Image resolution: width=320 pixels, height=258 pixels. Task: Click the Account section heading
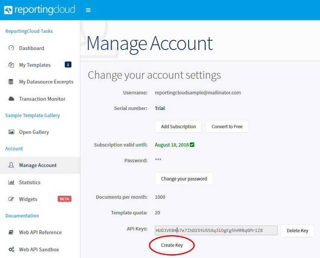(14, 148)
